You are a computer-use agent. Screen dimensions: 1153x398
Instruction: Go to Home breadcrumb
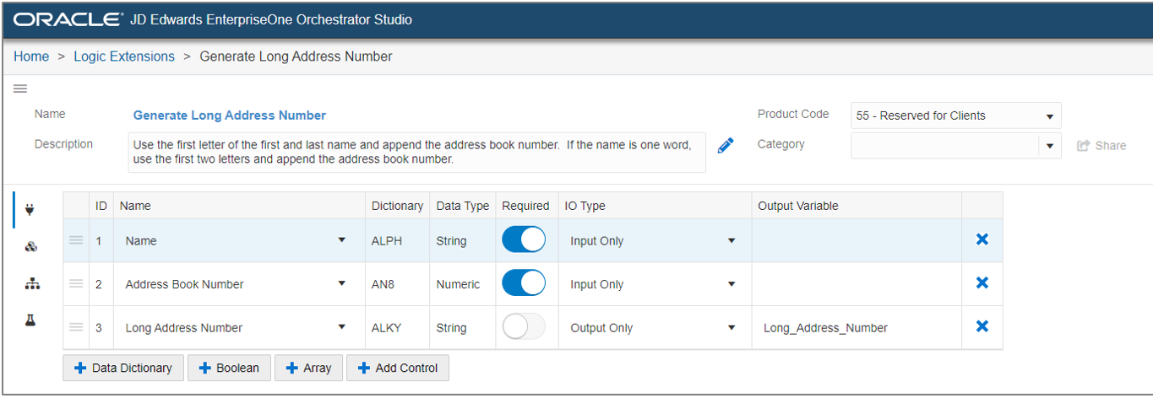pyautogui.click(x=31, y=56)
